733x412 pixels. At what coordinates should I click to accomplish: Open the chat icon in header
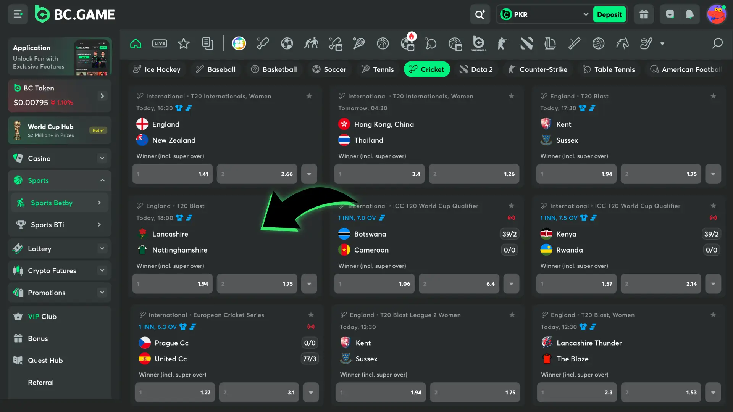(x=670, y=14)
